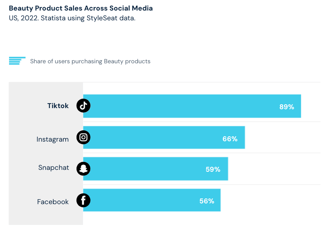The height and width of the screenshot is (229, 325).
Task: Click the Instagram 66% bar
Action: coord(164,137)
